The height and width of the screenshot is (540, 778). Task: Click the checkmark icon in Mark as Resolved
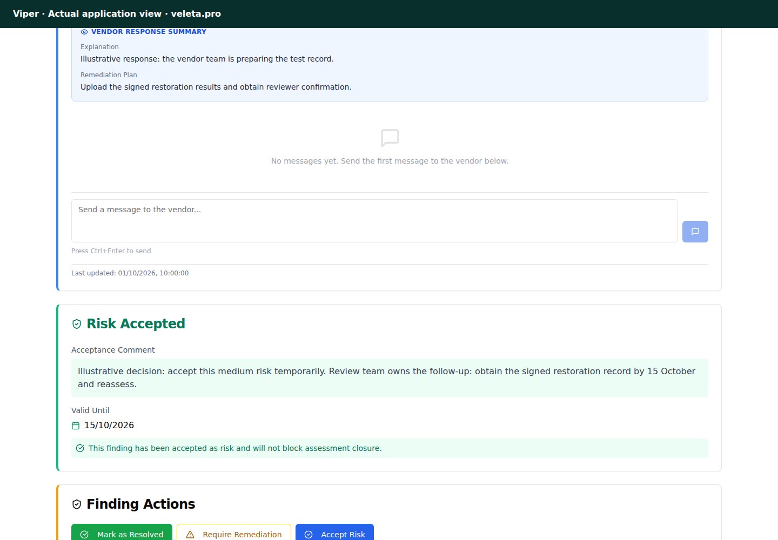point(84,535)
